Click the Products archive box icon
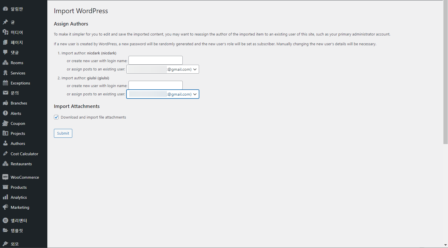The image size is (448, 248). 5,187
